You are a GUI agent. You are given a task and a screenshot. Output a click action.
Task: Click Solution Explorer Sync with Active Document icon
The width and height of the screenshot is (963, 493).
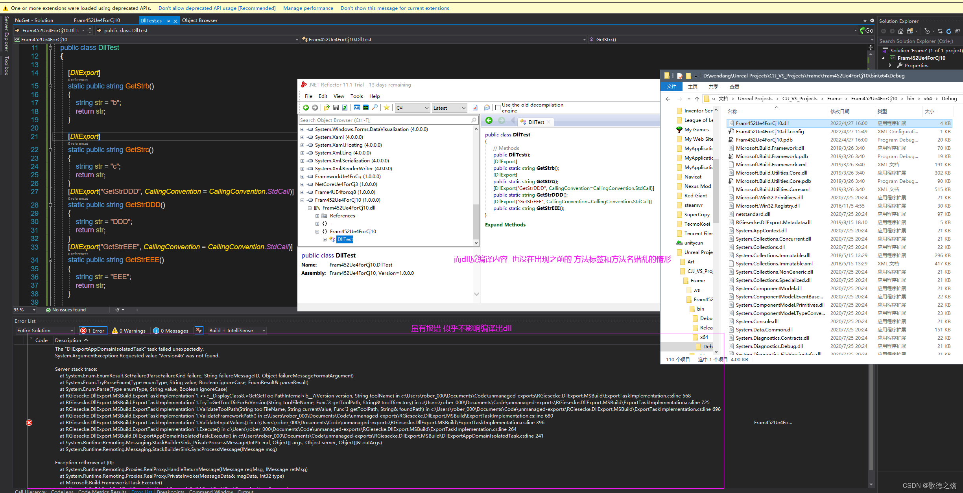click(x=940, y=31)
